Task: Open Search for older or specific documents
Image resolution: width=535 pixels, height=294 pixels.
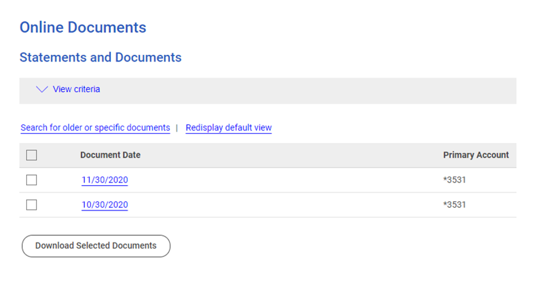Action: tap(95, 128)
